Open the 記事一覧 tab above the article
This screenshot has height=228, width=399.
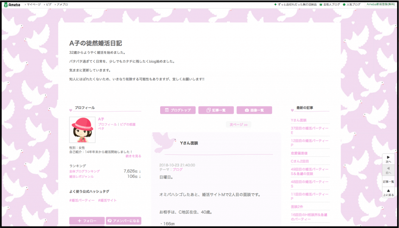pos(216,110)
